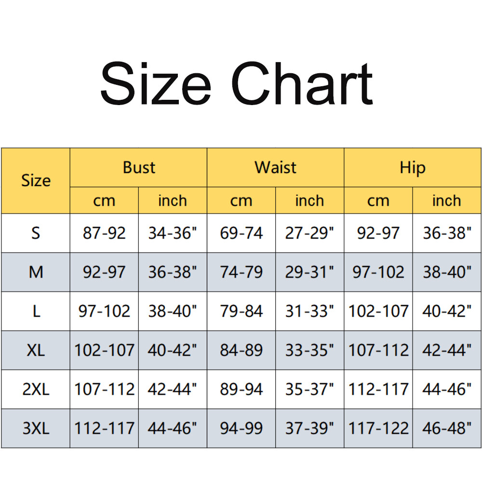Viewport: 482px width, 482px height.
Task: Click the 117-122 hip cm cell
Action: pyautogui.click(x=378, y=428)
